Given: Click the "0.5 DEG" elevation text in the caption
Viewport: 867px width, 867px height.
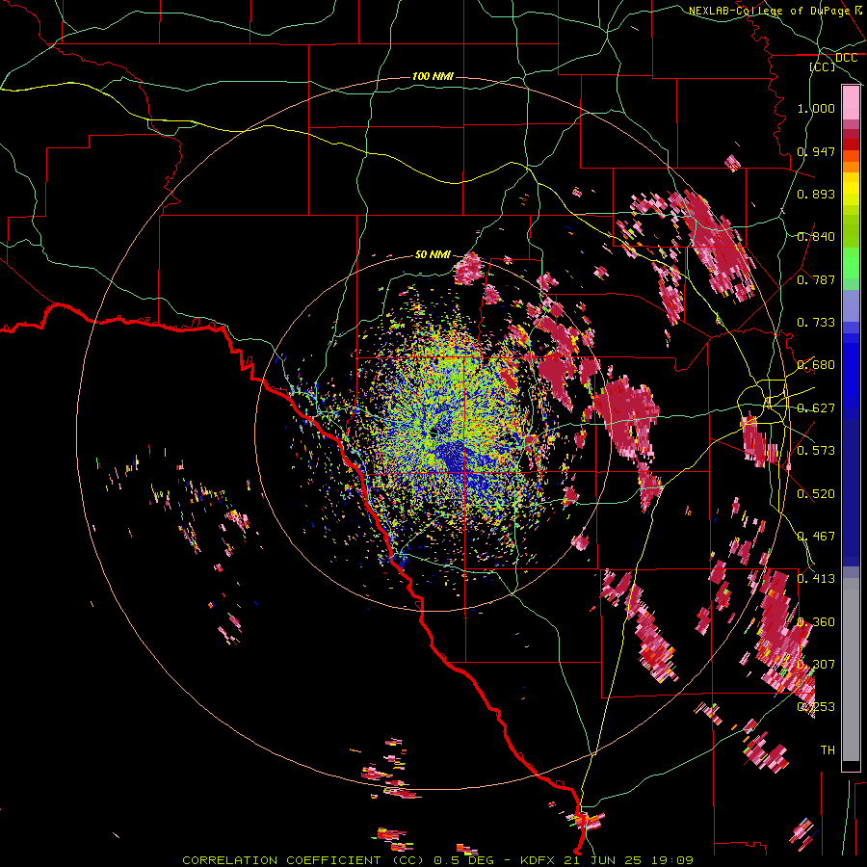Looking at the screenshot, I should click(x=463, y=860).
